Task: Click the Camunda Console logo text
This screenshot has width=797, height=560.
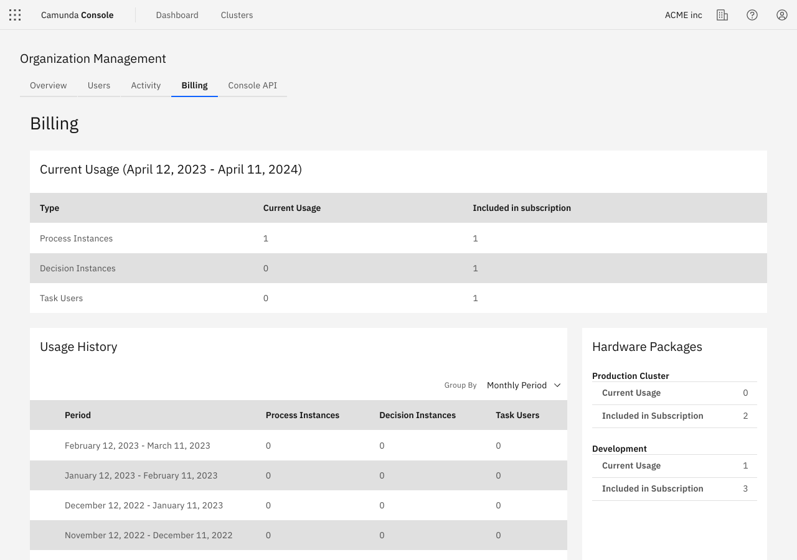Action: (x=77, y=14)
